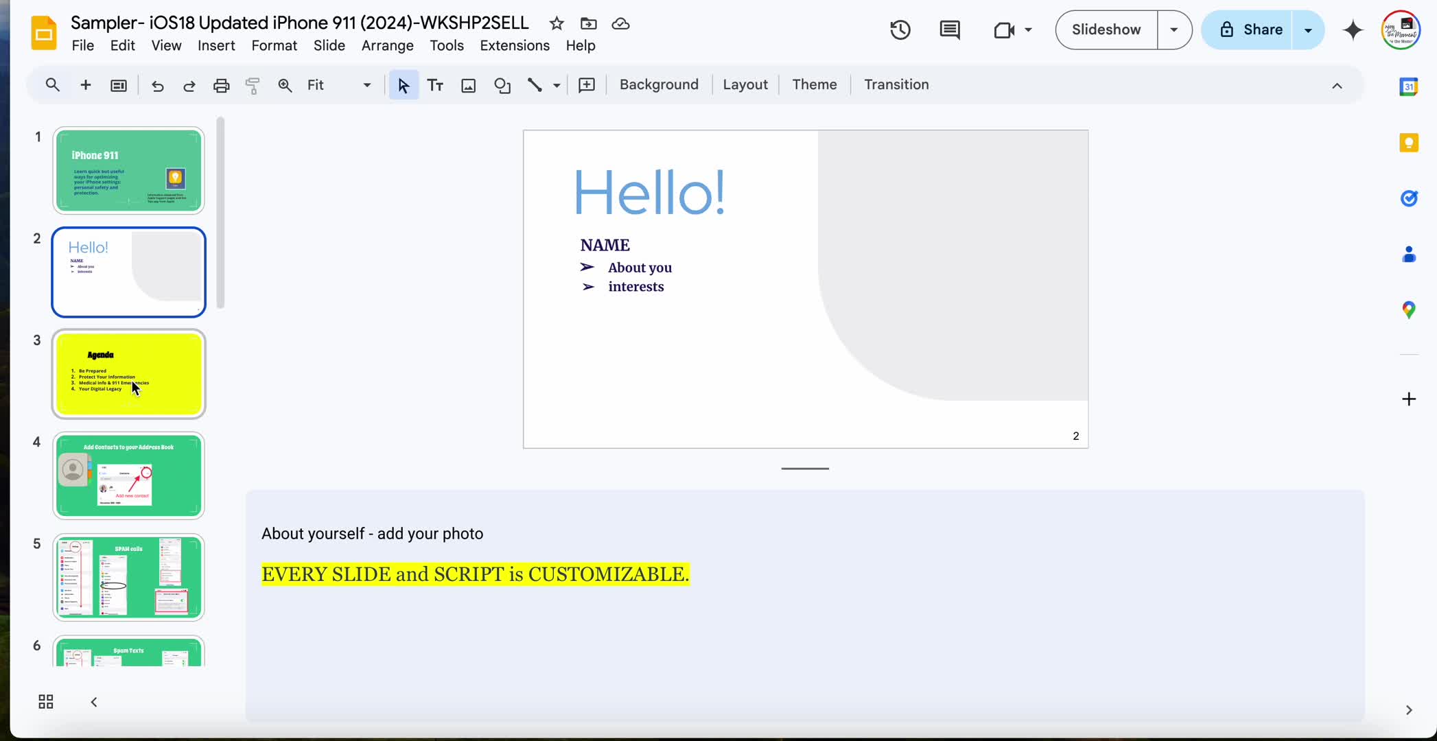Select slide 5 SPAM calls thumbnail

[129, 578]
